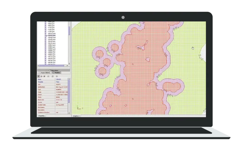
Task: Click the Created In Directory property row
Action: point(53,112)
